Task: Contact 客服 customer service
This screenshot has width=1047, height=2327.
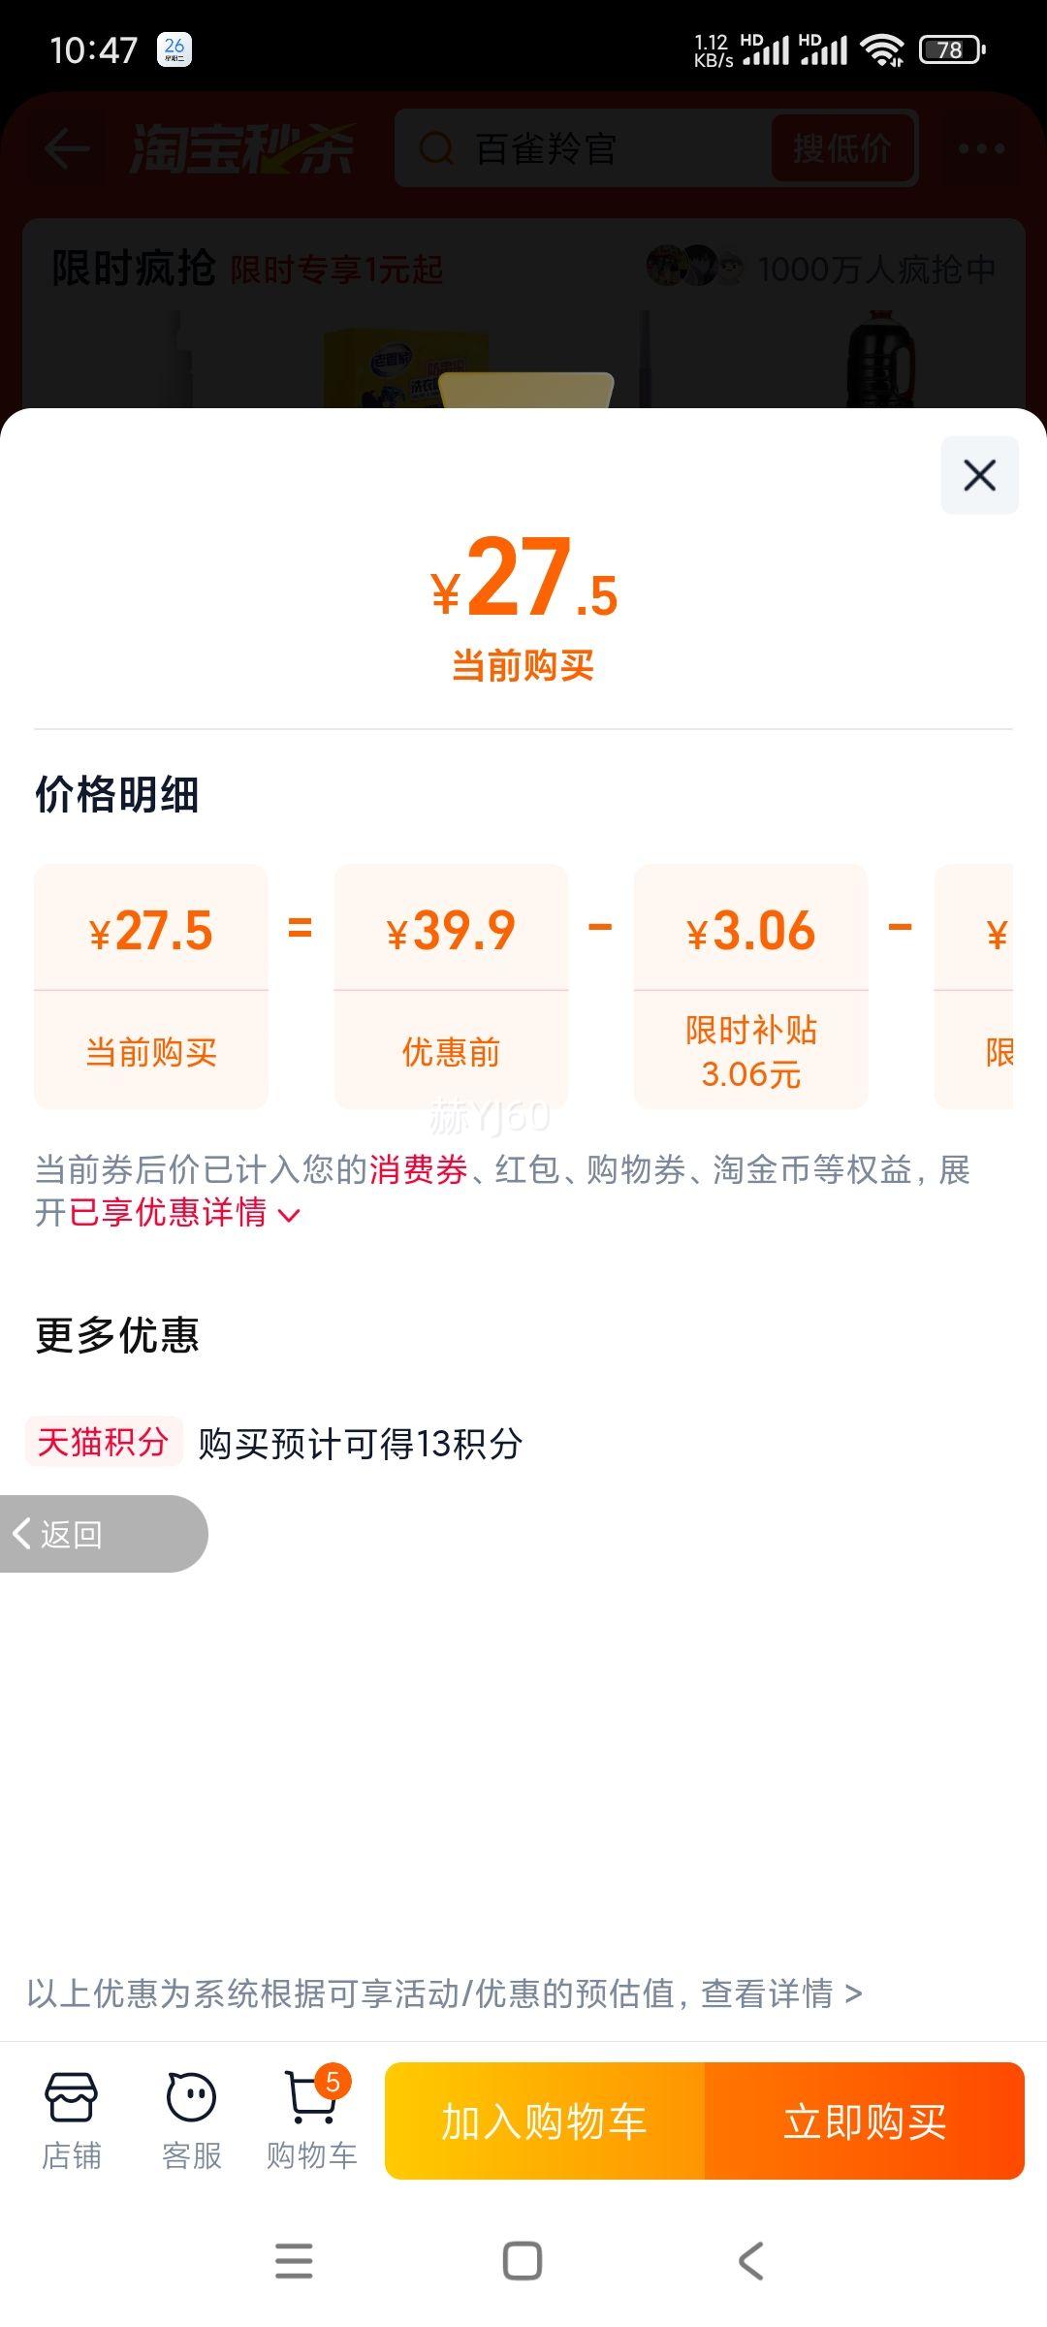Action: pyautogui.click(x=191, y=2120)
